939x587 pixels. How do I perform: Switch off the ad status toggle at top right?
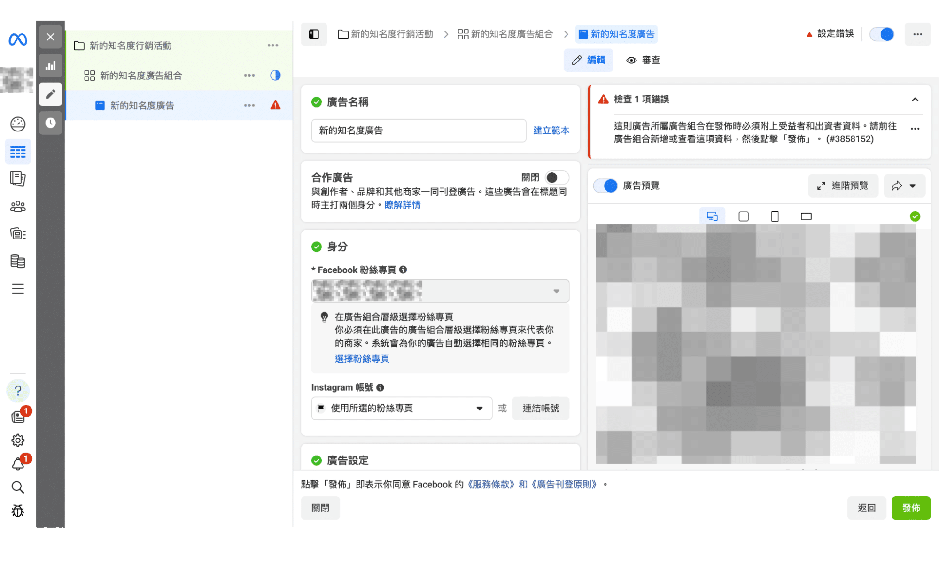[882, 34]
